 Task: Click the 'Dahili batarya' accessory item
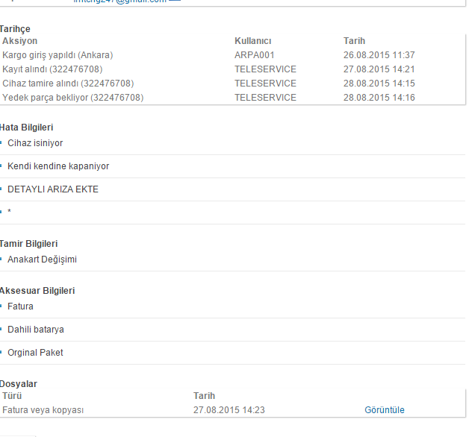[36, 330]
